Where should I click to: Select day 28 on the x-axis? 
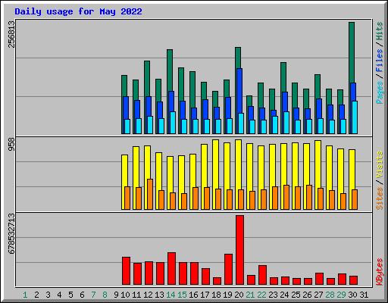tap(330, 295)
